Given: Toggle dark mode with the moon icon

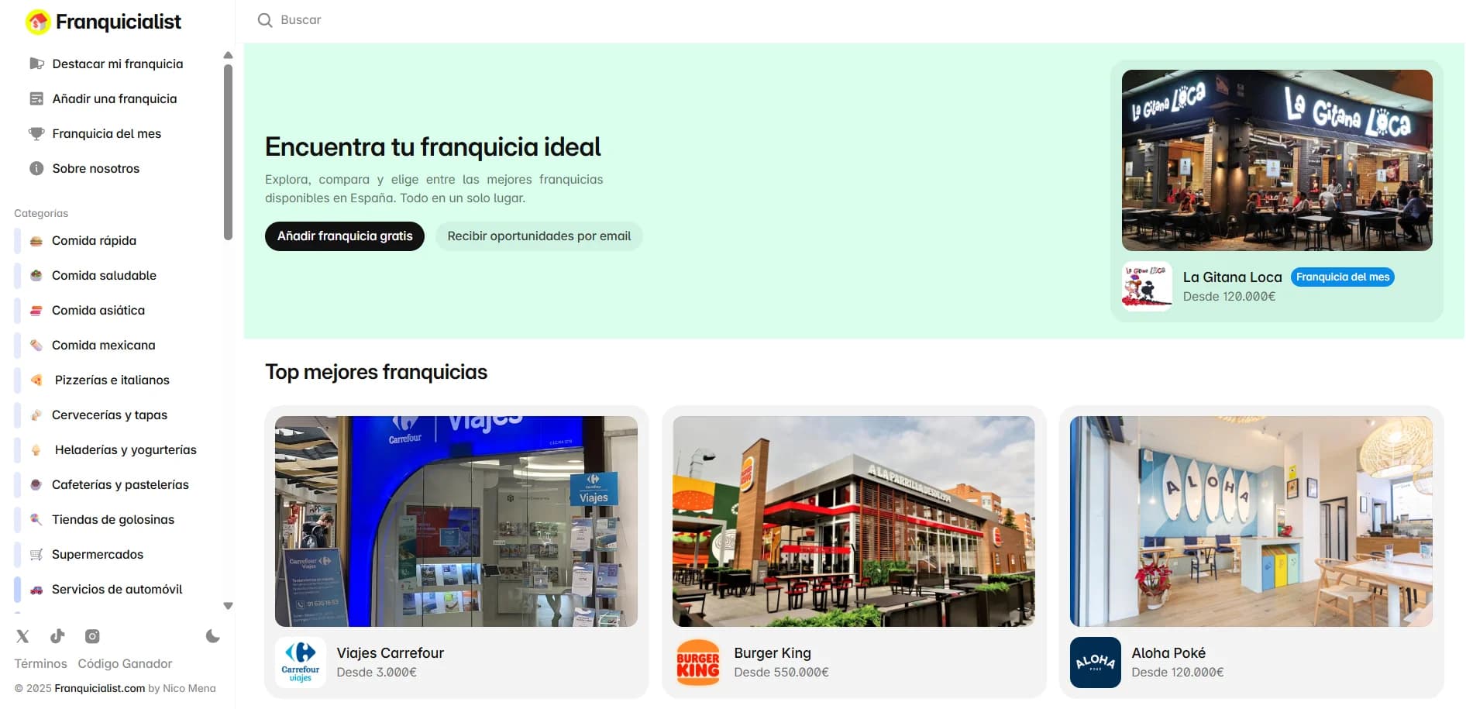Looking at the screenshot, I should coord(213,635).
